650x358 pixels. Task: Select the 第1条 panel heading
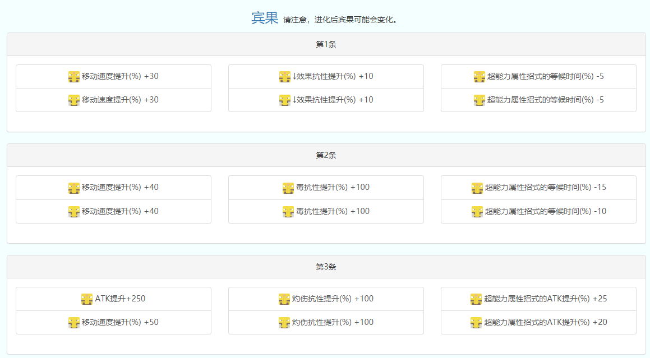[326, 44]
